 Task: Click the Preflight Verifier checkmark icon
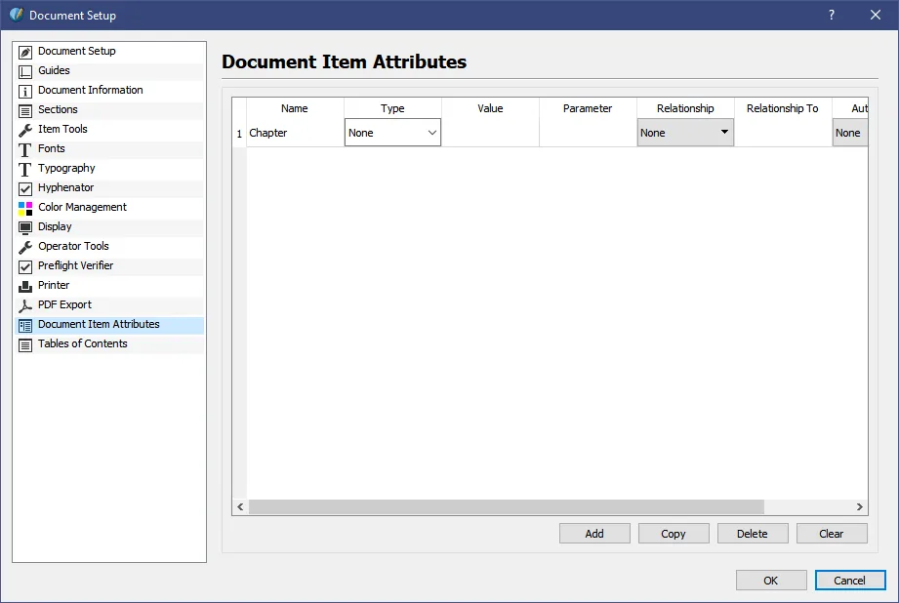point(25,266)
